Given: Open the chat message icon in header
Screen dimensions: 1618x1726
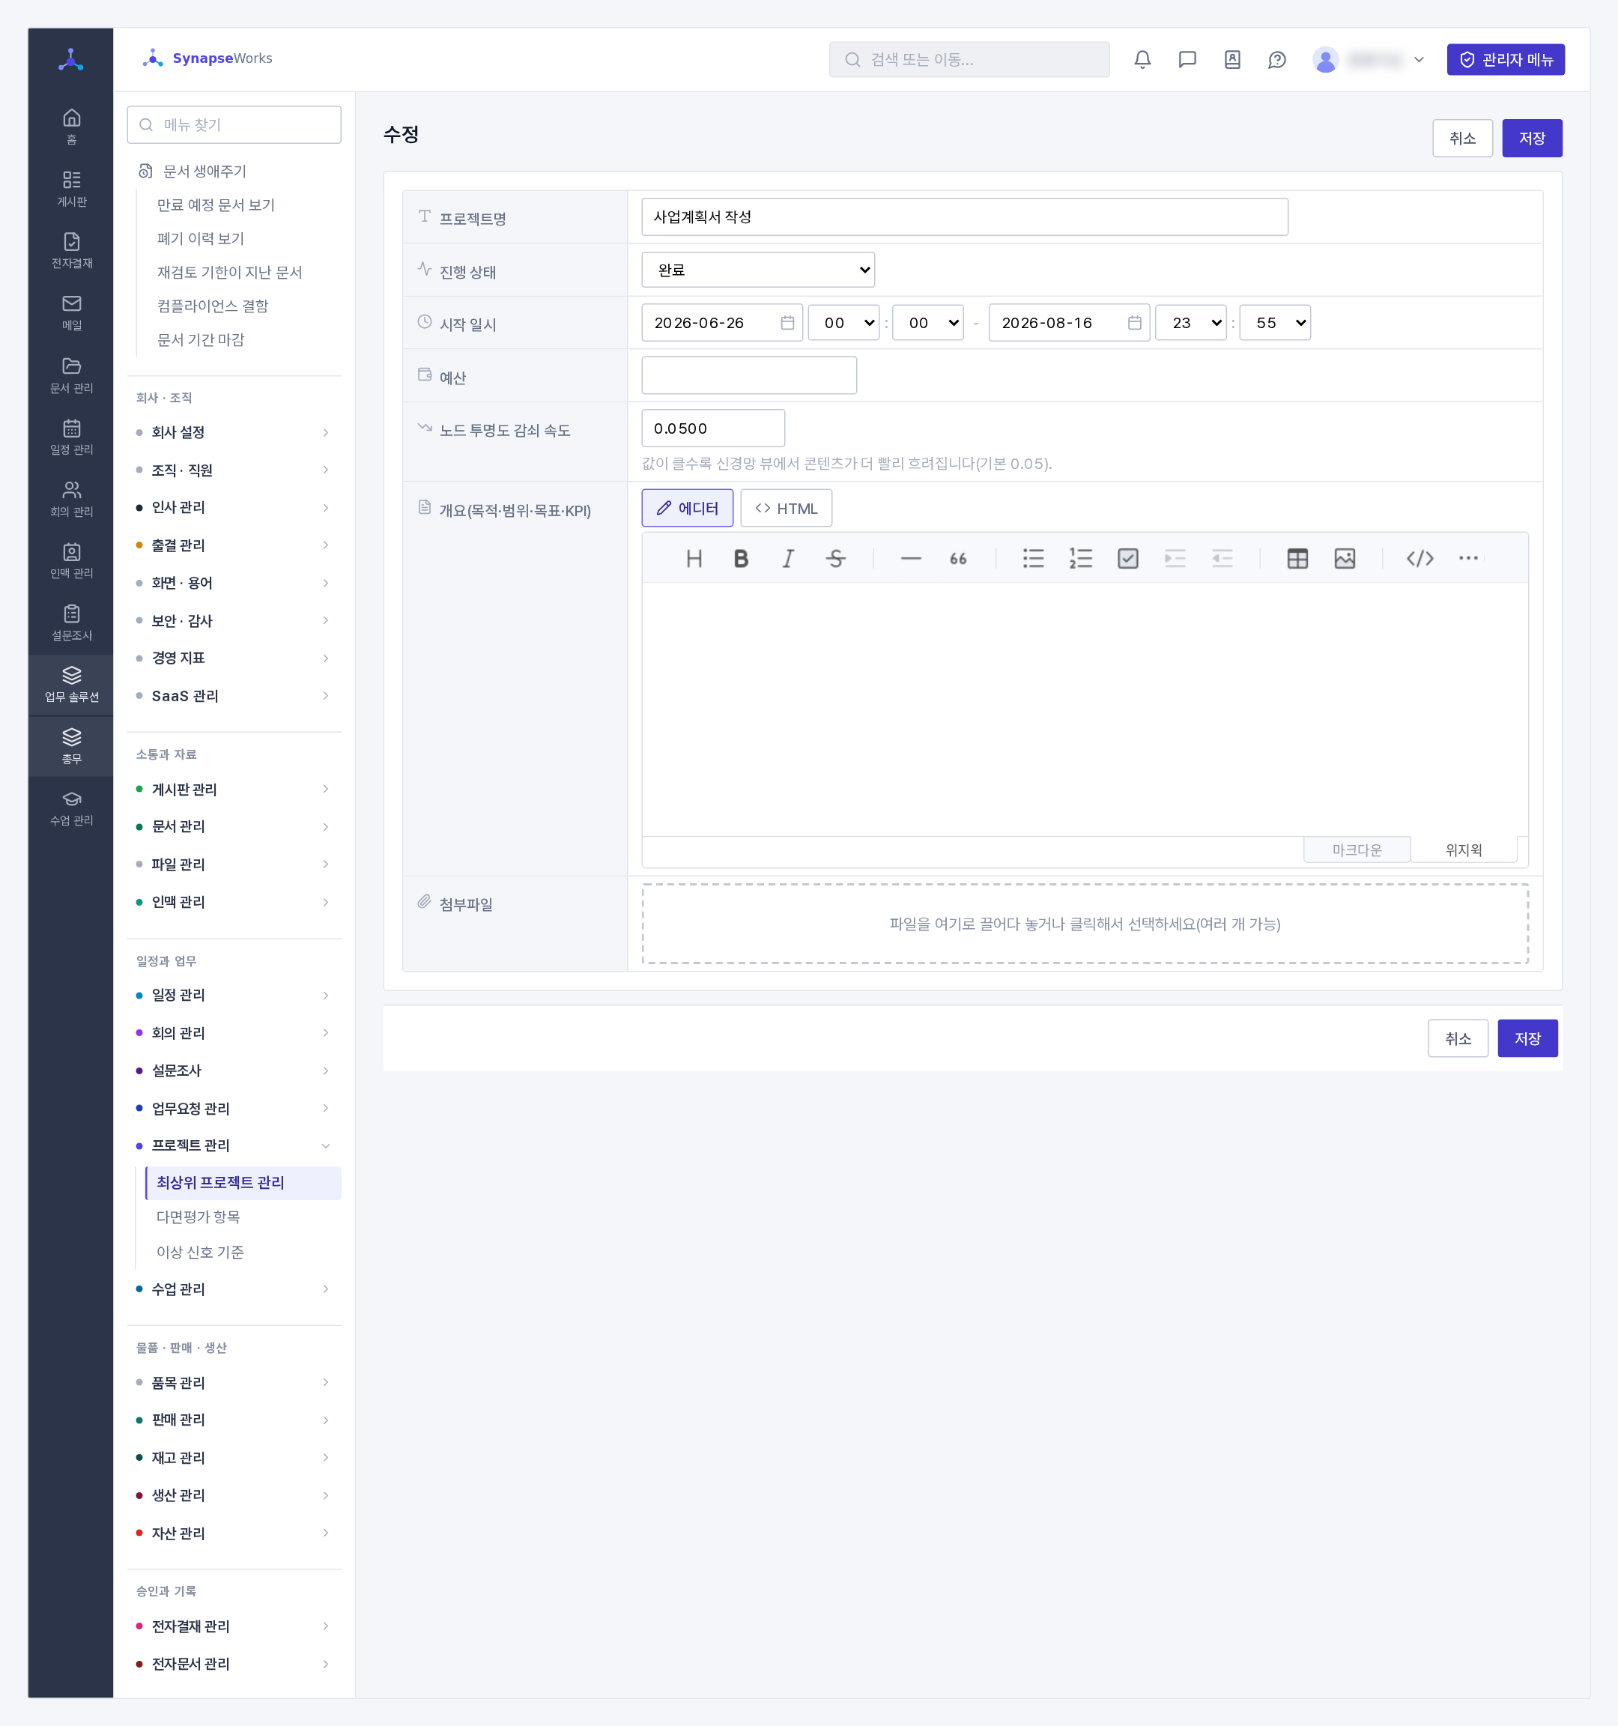Looking at the screenshot, I should click(1187, 59).
